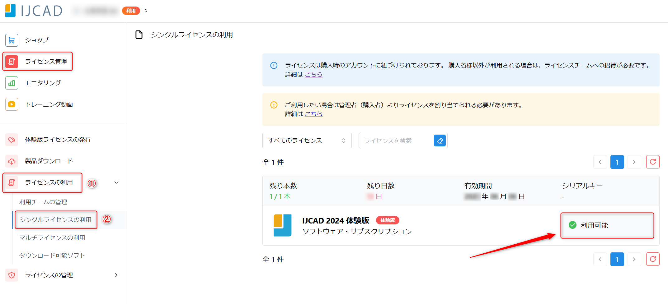Viewport: 668px width, 304px height.
Task: Focus the ライセンスを検索 search field
Action: tap(396, 140)
